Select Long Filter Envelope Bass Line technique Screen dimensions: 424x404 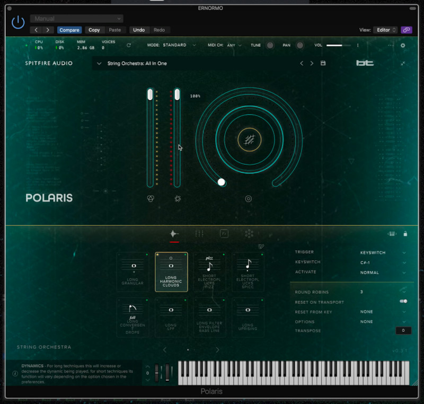[209, 318]
